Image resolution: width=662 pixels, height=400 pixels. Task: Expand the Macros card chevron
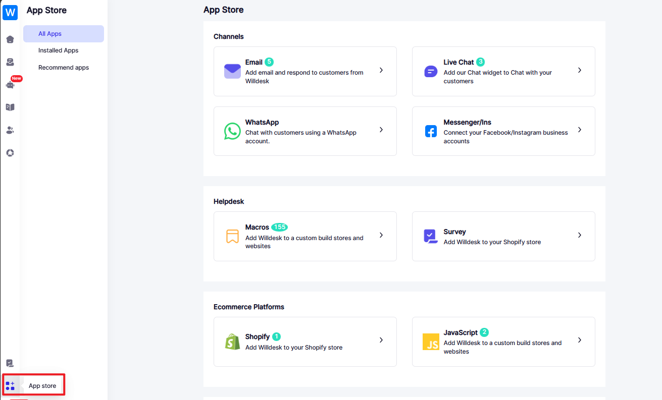381,235
